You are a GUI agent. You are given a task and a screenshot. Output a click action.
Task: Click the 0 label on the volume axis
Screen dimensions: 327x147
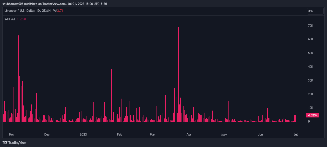pyautogui.click(x=309, y=122)
